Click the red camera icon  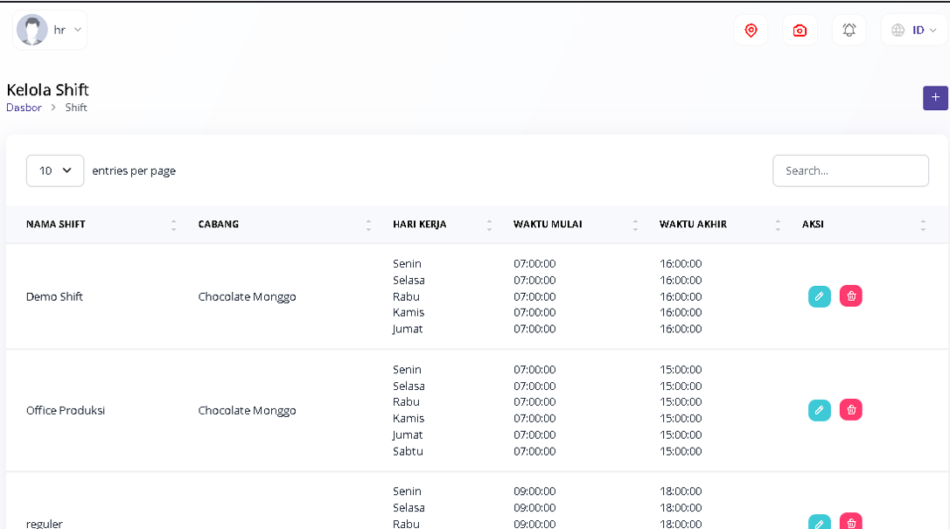800,31
